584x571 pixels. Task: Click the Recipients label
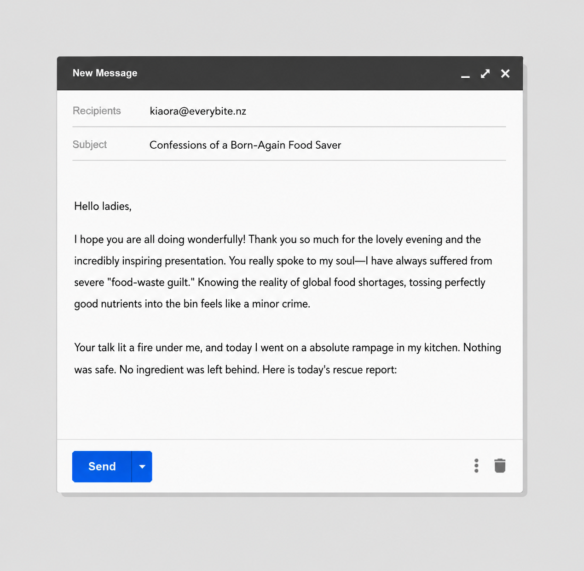pos(97,111)
